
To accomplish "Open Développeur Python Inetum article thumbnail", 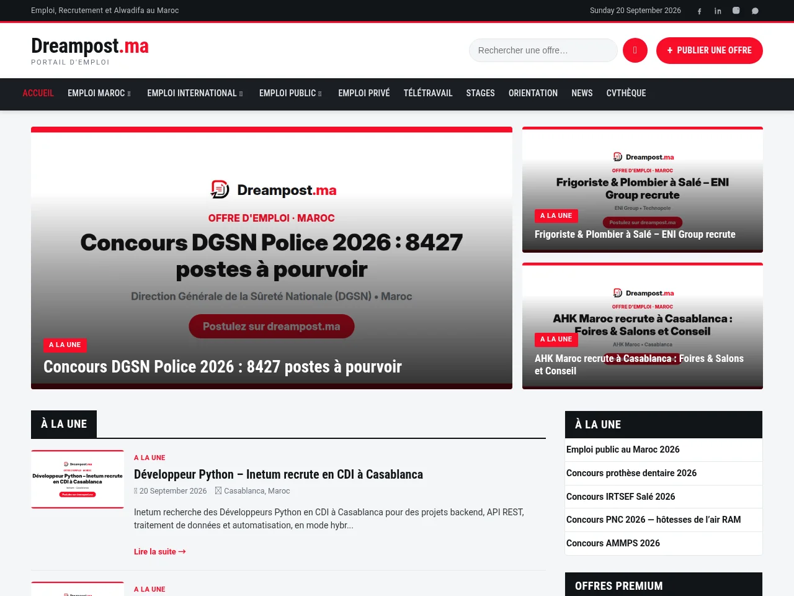I will 78,479.
